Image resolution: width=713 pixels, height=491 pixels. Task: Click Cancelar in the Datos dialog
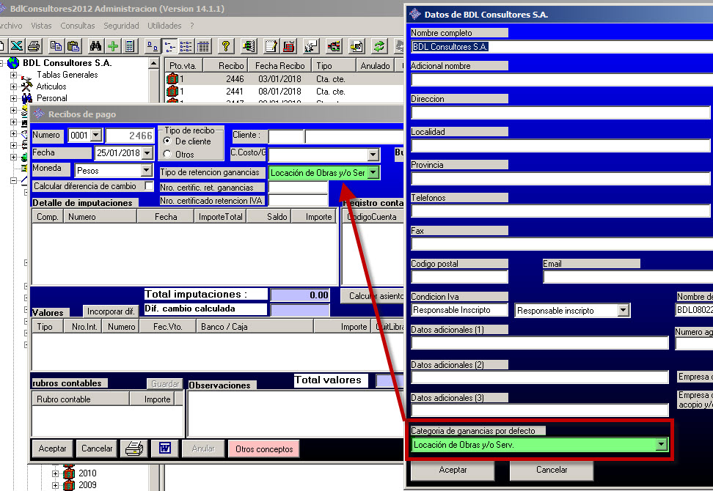[x=551, y=470]
